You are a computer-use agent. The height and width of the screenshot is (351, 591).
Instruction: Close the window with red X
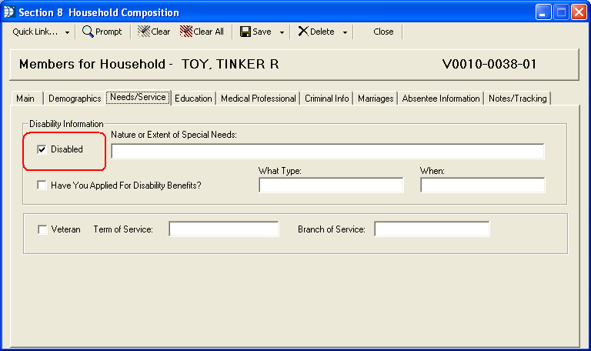coord(579,12)
